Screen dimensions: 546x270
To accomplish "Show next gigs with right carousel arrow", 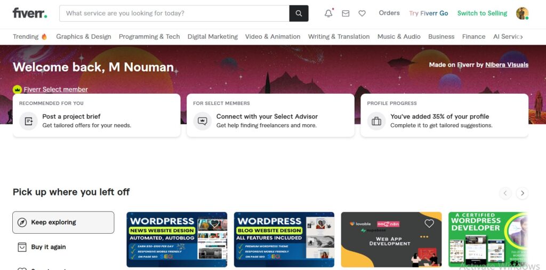I will click(x=522, y=193).
